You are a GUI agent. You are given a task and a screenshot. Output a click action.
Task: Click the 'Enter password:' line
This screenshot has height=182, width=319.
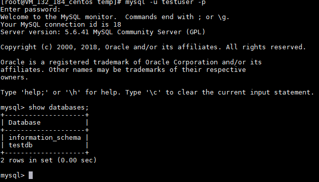(31, 10)
